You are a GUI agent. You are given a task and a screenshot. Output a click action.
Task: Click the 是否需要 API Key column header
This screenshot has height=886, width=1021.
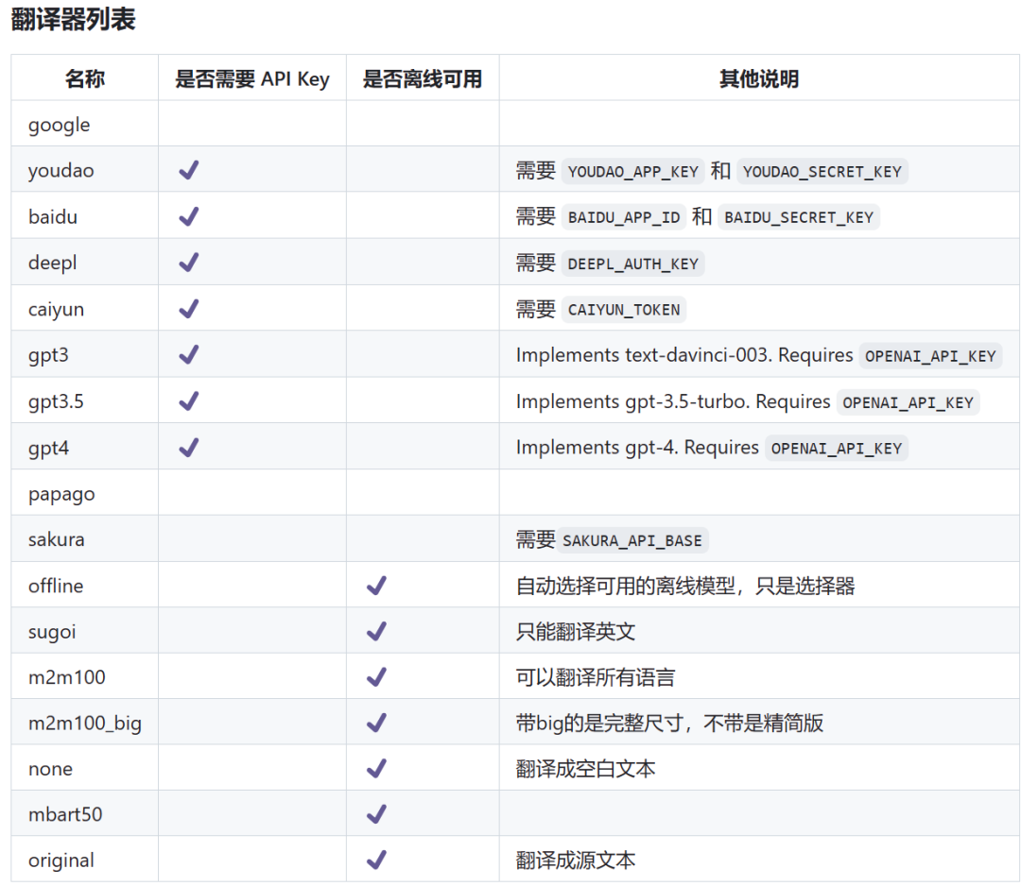click(x=252, y=78)
